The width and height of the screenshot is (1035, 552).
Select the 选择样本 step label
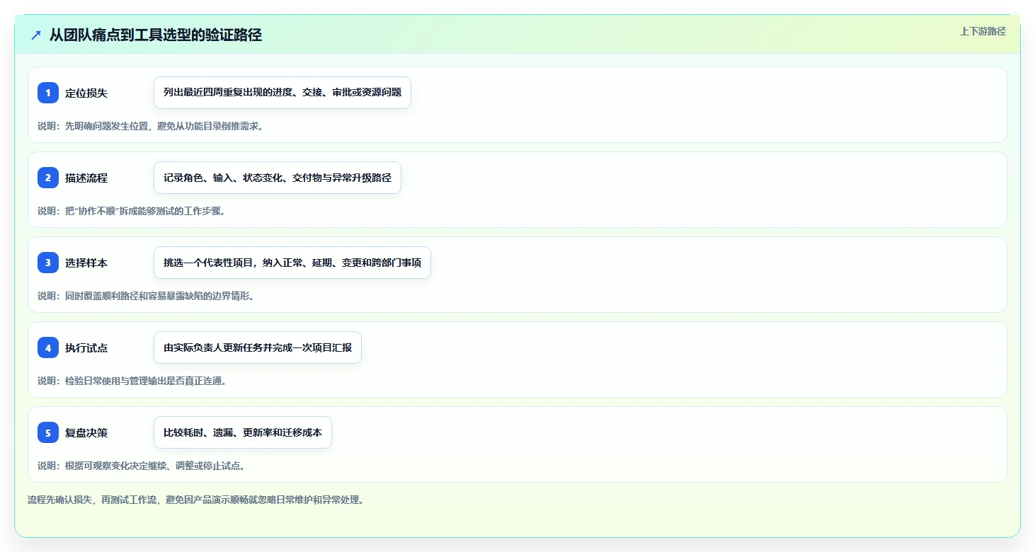(86, 263)
